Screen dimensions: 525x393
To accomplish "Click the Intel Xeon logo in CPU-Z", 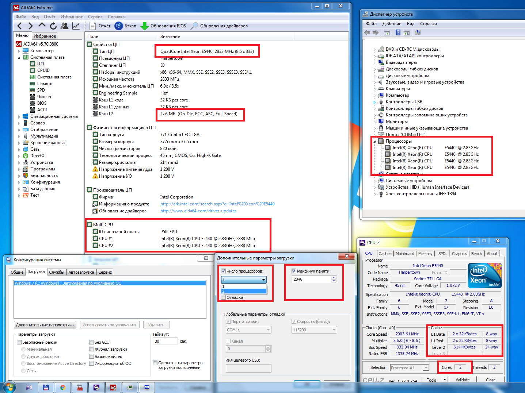I will [x=485, y=276].
